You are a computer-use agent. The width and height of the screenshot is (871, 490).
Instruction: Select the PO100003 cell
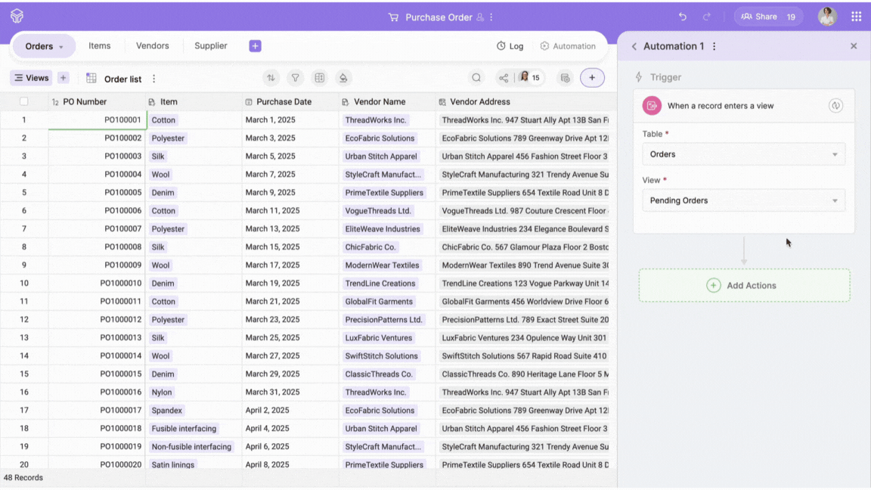click(97, 157)
